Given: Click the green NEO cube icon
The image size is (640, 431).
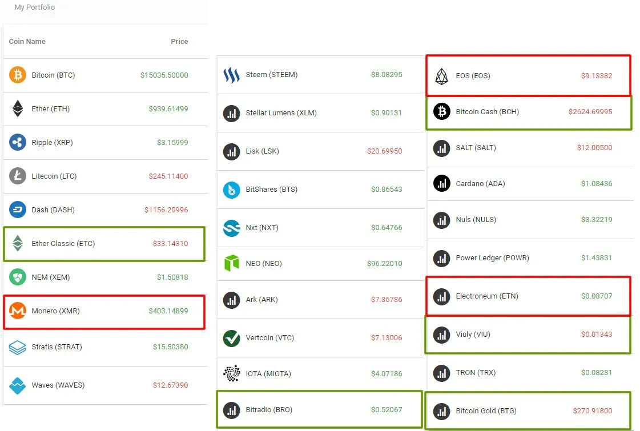Looking at the screenshot, I should pyautogui.click(x=231, y=264).
